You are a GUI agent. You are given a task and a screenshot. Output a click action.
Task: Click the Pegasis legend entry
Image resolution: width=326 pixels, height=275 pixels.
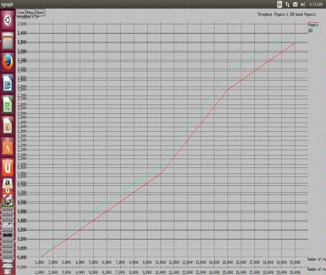click(313, 25)
